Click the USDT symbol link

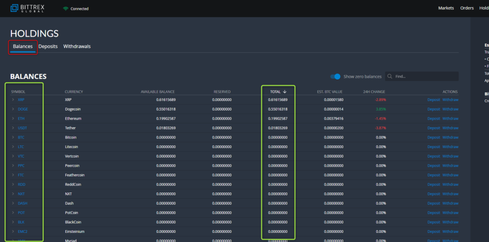pos(23,128)
